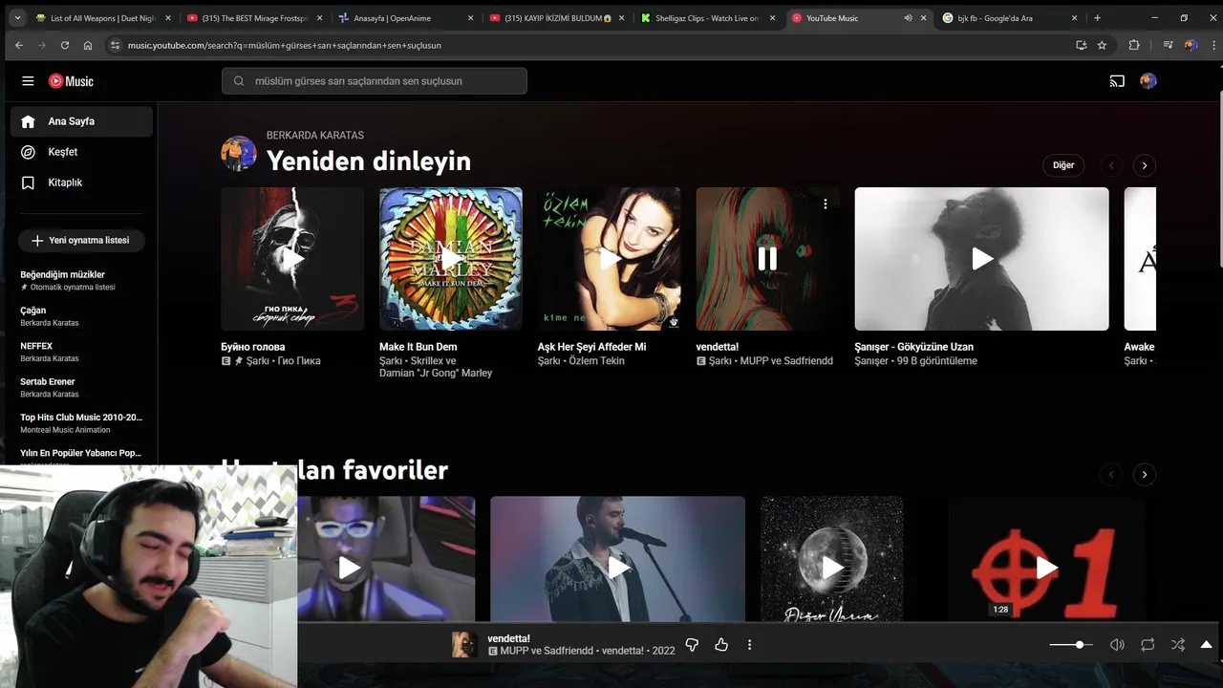Open the Şanışer artist link
Screen dimensions: 1223x688
click(x=871, y=361)
